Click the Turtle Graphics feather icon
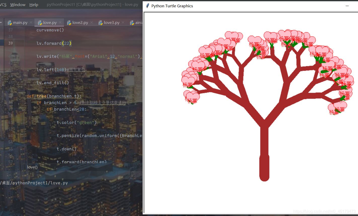This screenshot has height=216, width=358. coord(148,6)
